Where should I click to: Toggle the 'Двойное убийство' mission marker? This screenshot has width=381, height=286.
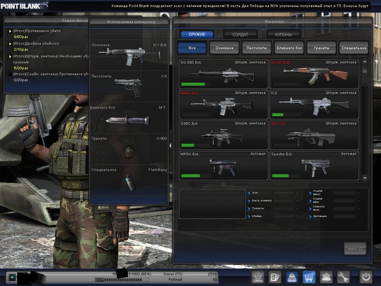pyautogui.click(x=10, y=44)
